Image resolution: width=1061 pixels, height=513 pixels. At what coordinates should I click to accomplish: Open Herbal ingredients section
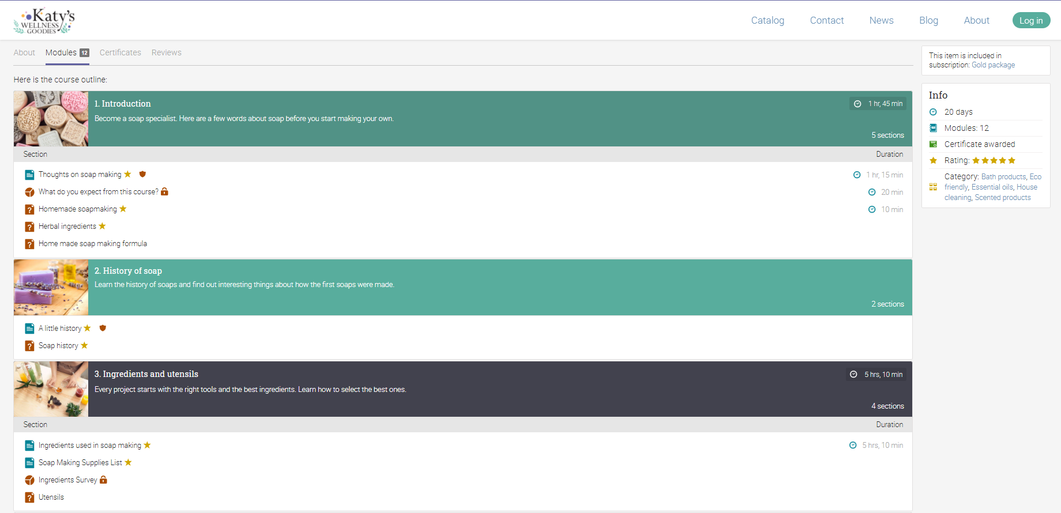click(67, 227)
